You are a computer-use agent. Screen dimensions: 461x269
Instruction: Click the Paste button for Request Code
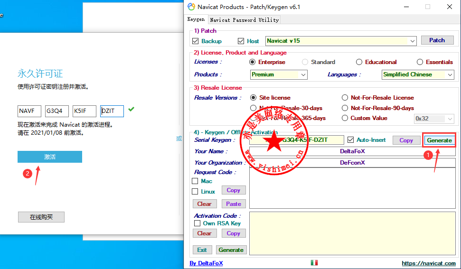point(234,204)
